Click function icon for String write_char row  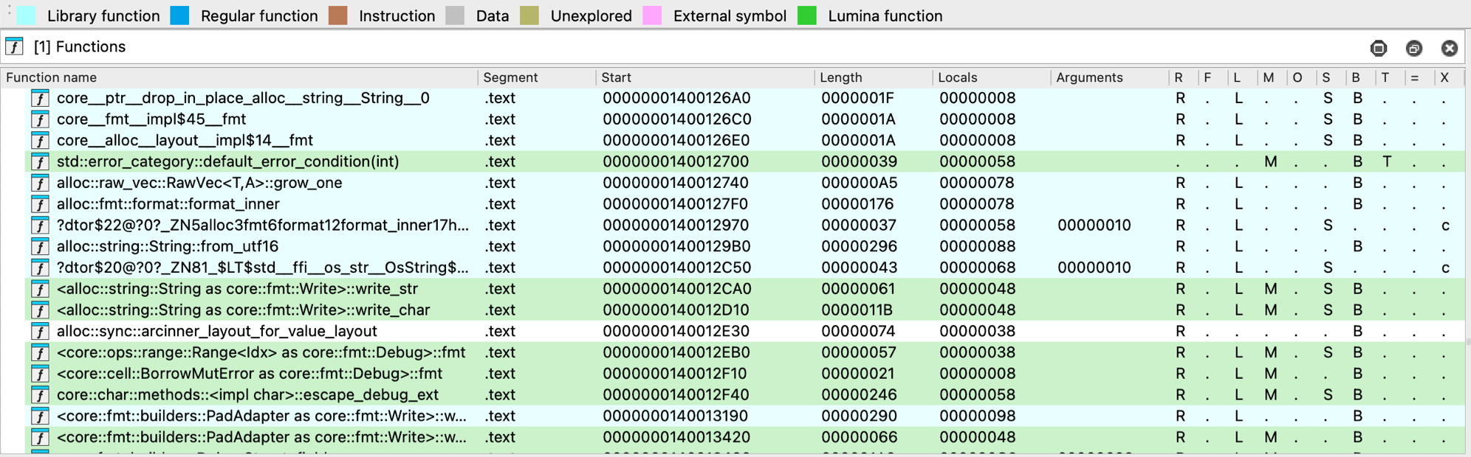(40, 310)
